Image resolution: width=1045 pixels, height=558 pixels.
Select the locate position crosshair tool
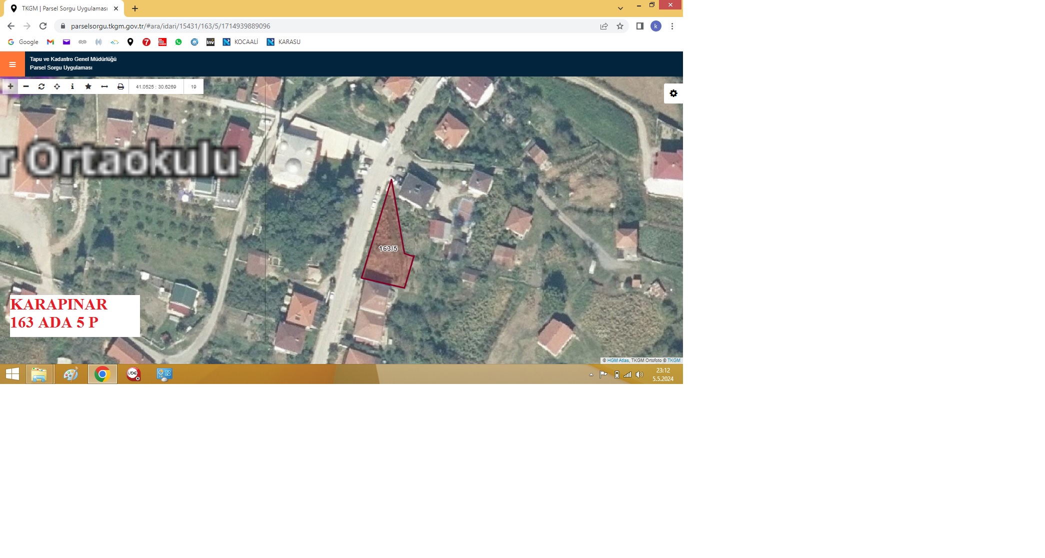(57, 86)
